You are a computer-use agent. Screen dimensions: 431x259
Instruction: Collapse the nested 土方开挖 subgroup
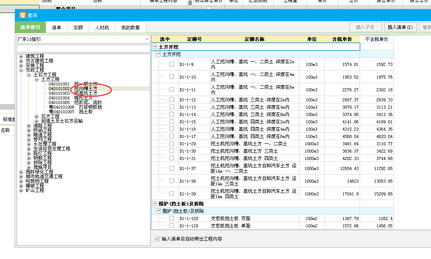tap(159, 54)
